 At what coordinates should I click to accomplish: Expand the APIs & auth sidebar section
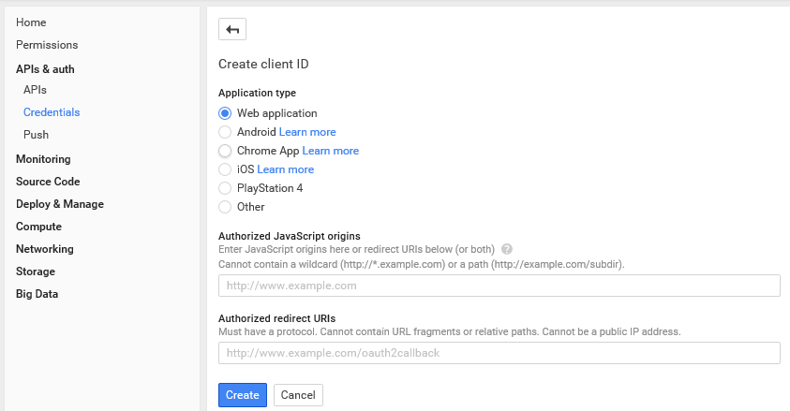45,69
